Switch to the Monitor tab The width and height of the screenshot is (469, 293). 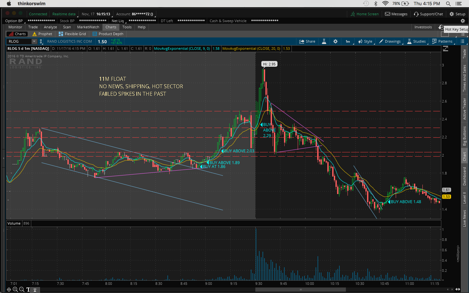(x=15, y=27)
